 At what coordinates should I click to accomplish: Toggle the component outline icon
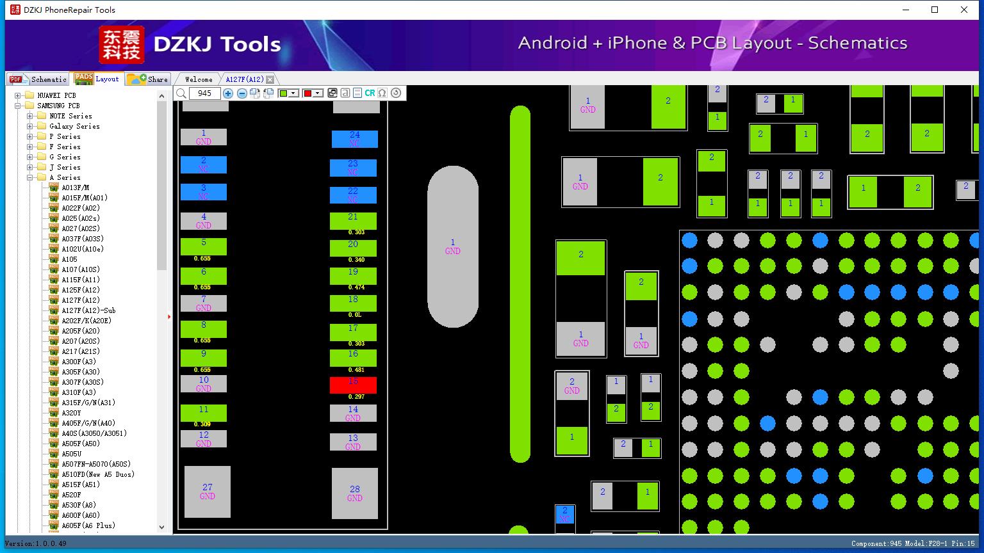(x=357, y=93)
